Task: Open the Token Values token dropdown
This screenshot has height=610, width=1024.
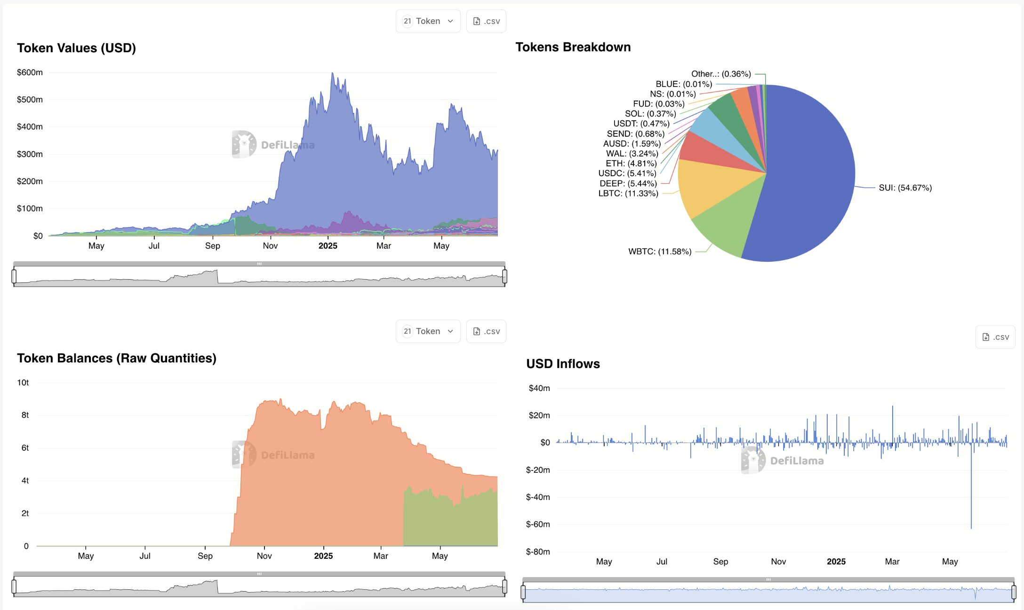Action: 428,21
